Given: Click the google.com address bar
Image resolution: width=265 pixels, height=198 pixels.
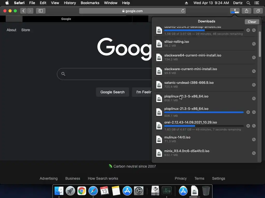Looking at the screenshot, I should click(x=132, y=11).
